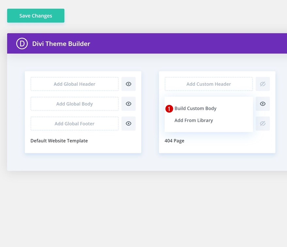This screenshot has width=287, height=247.
Task: Toggle visibility eye for Global Footer
Action: (128, 123)
